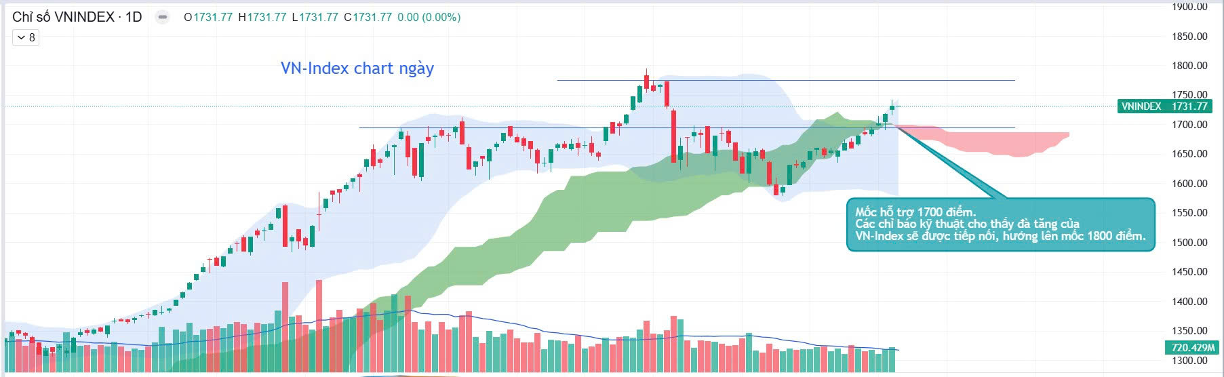Click the 1500.00 price scale label
The height and width of the screenshot is (377, 1224).
(x=1189, y=242)
